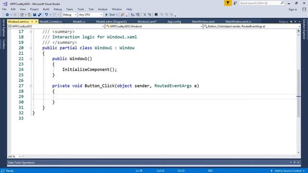Open the Build menu

point(46,9)
